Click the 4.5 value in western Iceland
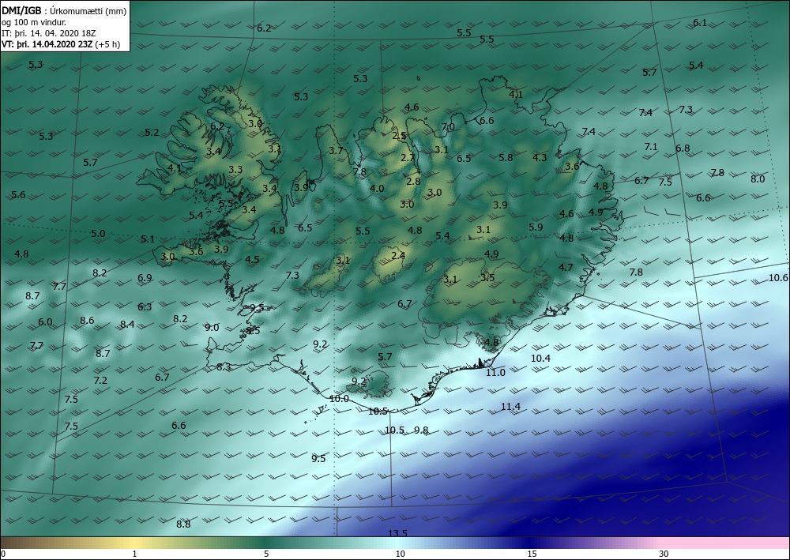The width and height of the screenshot is (790, 560). (252, 260)
